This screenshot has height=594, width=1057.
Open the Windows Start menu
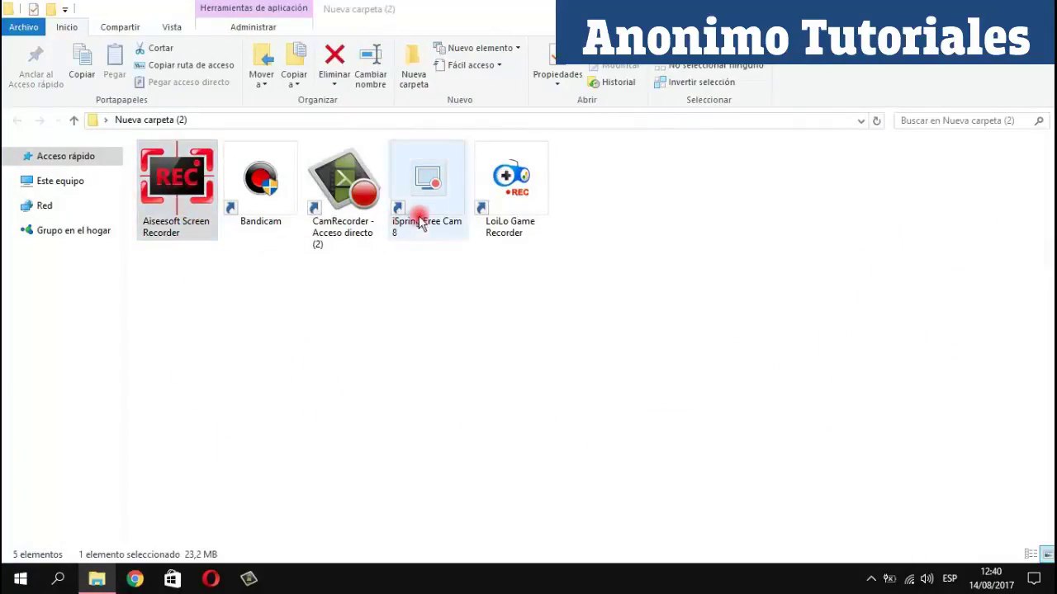(20, 579)
